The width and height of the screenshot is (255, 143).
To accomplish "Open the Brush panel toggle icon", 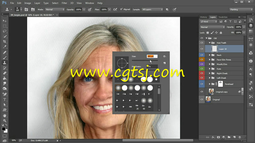I will [x=26, y=10].
